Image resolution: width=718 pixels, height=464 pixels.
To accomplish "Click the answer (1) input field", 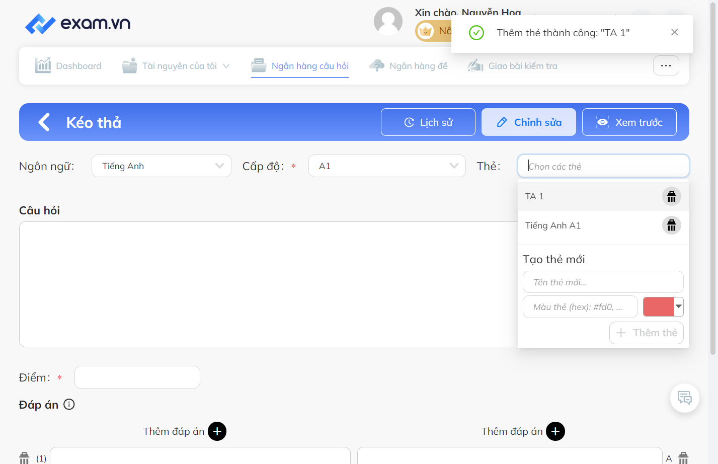I will (x=200, y=456).
